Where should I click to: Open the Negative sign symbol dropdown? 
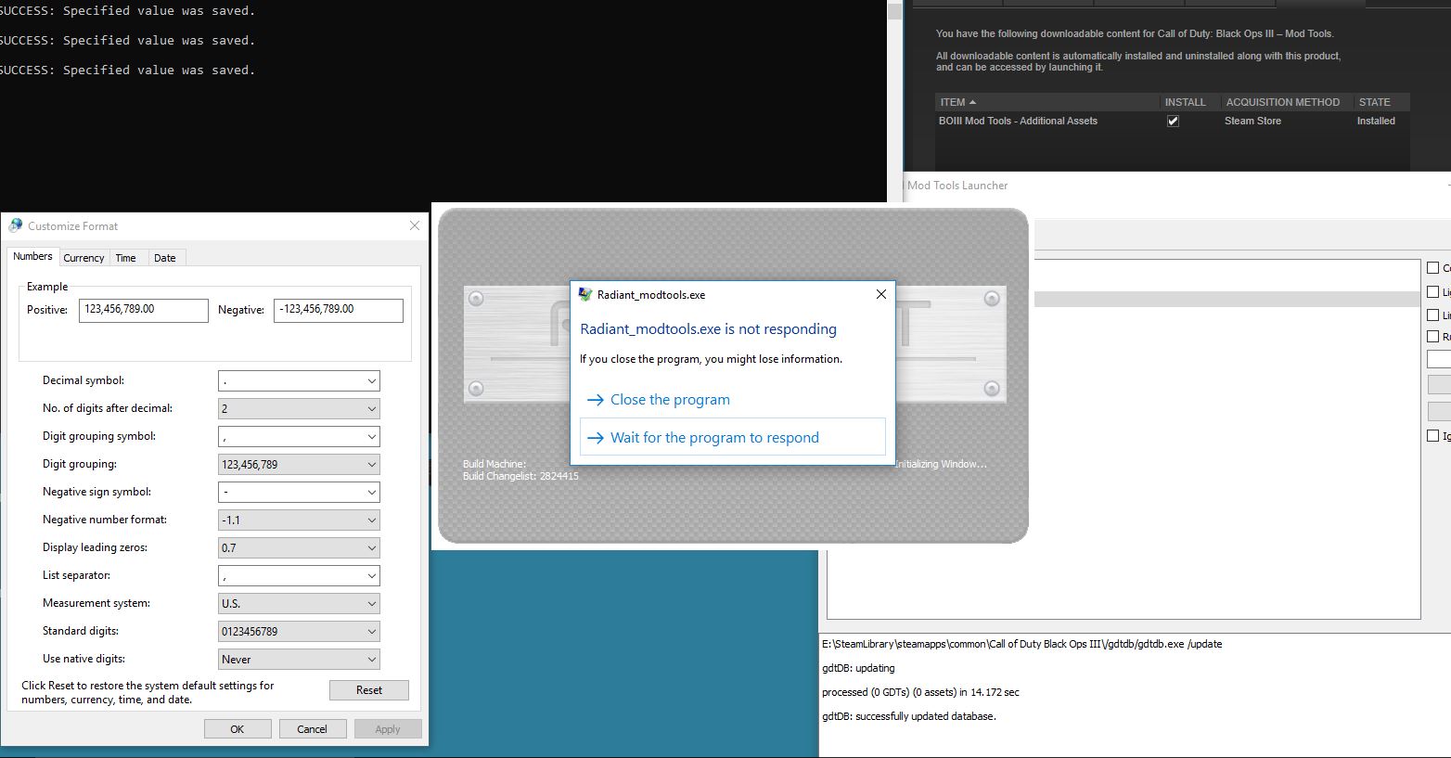coord(299,492)
